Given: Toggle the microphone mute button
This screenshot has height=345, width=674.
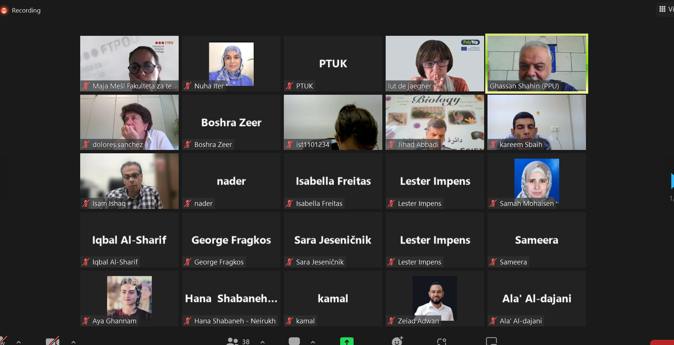Looking at the screenshot, I should click(3, 341).
